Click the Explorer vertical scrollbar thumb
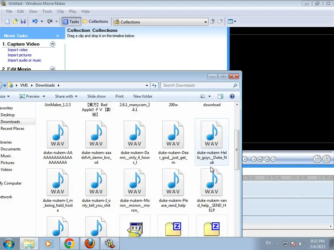The image size is (334, 250). tap(237, 150)
